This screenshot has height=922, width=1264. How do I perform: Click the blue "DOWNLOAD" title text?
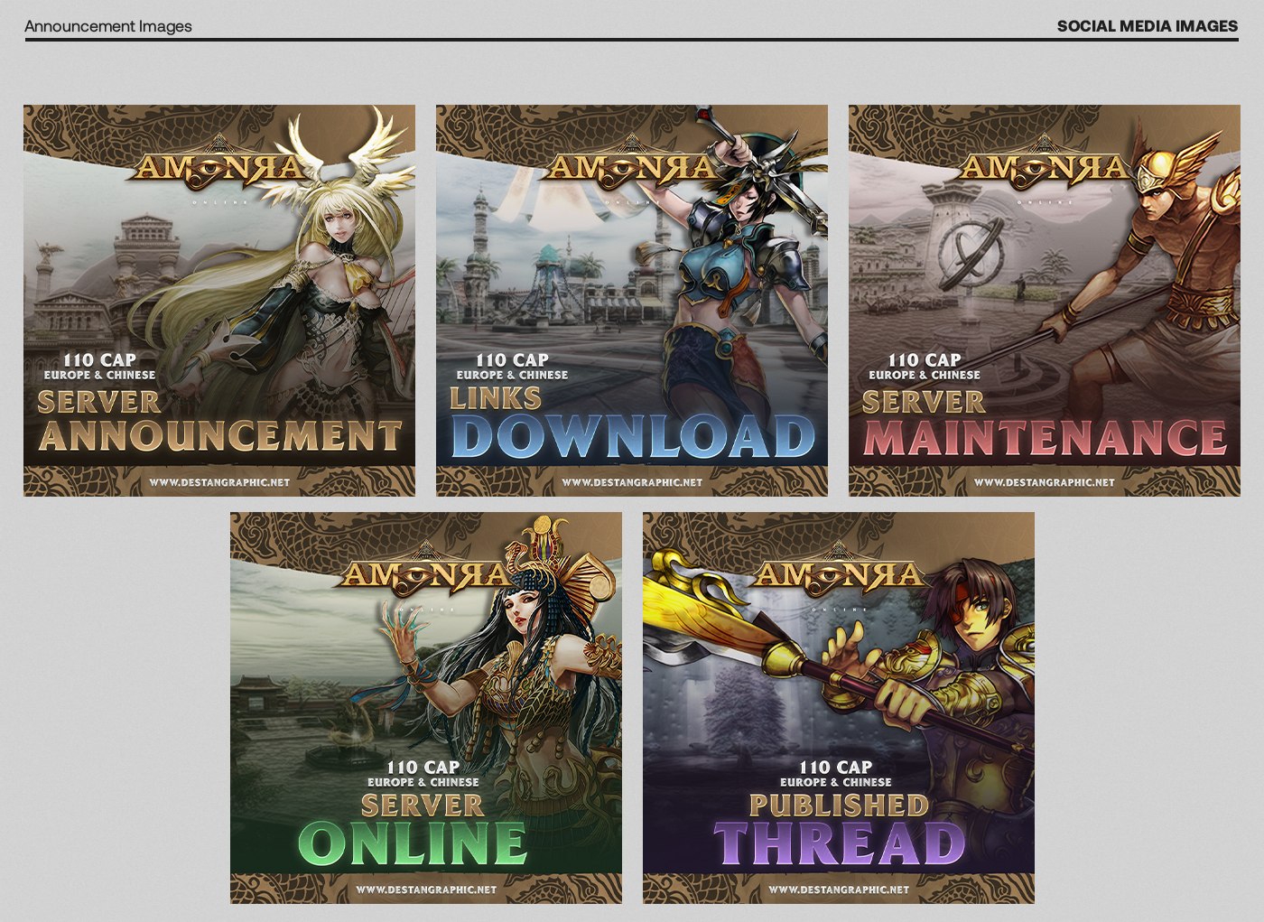633,437
